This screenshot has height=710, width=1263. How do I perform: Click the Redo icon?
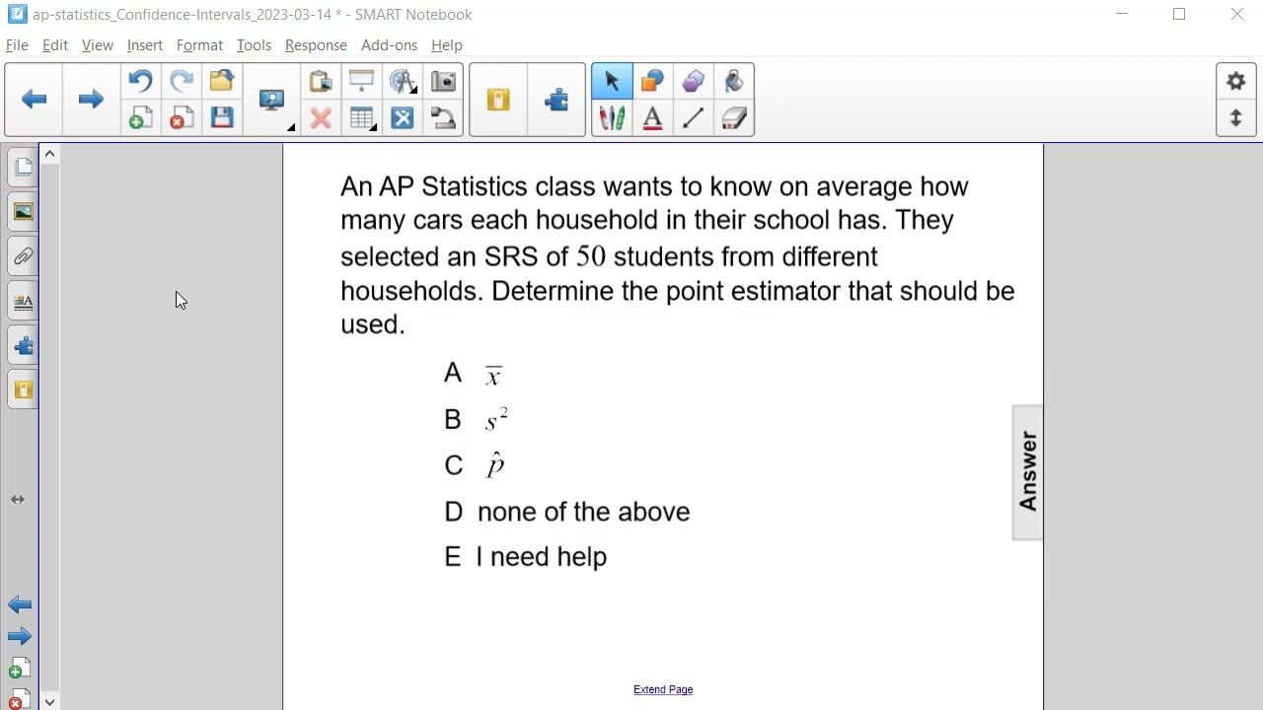(182, 81)
